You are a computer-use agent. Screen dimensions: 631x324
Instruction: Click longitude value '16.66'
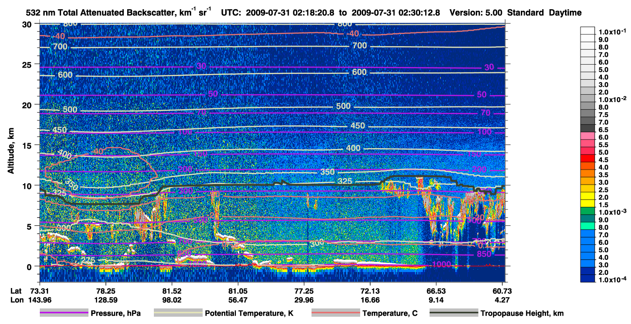point(370,300)
